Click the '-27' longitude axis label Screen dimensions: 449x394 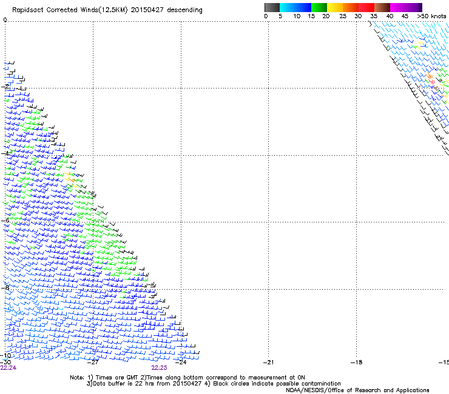point(93,362)
